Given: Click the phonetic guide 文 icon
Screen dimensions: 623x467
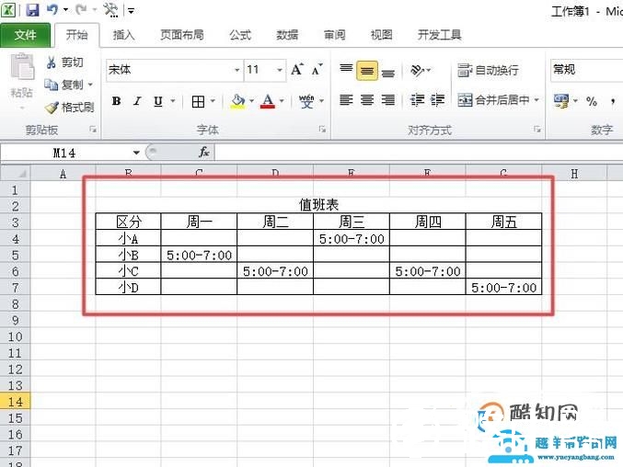Looking at the screenshot, I should [x=306, y=101].
